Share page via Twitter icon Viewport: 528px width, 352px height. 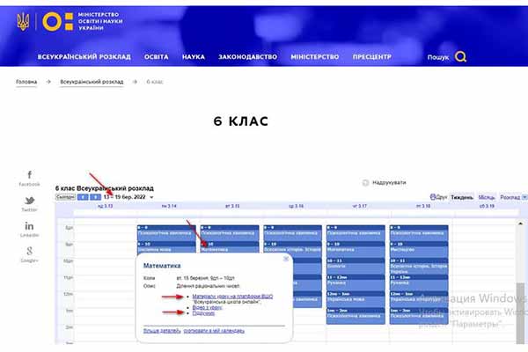(29, 201)
